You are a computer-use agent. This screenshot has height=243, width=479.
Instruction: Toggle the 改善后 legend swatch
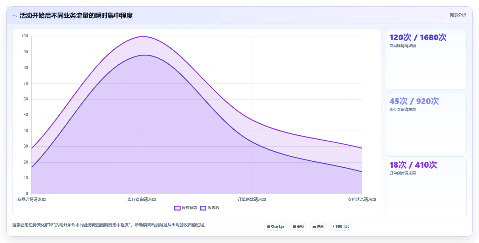pyautogui.click(x=203, y=208)
